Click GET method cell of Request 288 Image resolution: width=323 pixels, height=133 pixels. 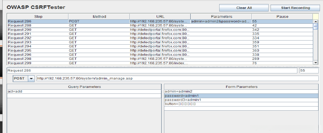(x=99, y=25)
